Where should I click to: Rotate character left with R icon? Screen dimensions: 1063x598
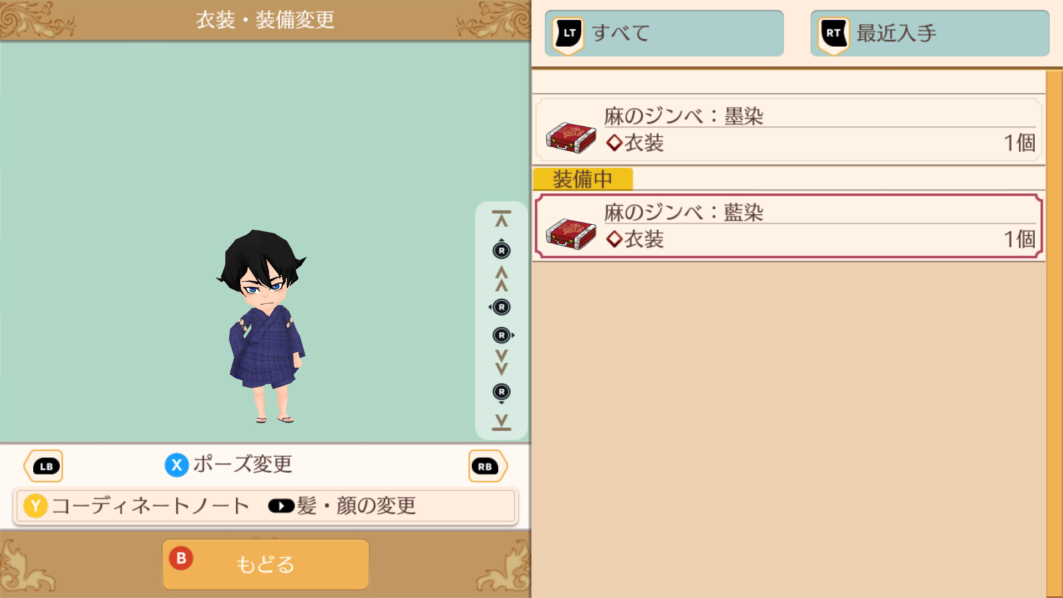(500, 307)
